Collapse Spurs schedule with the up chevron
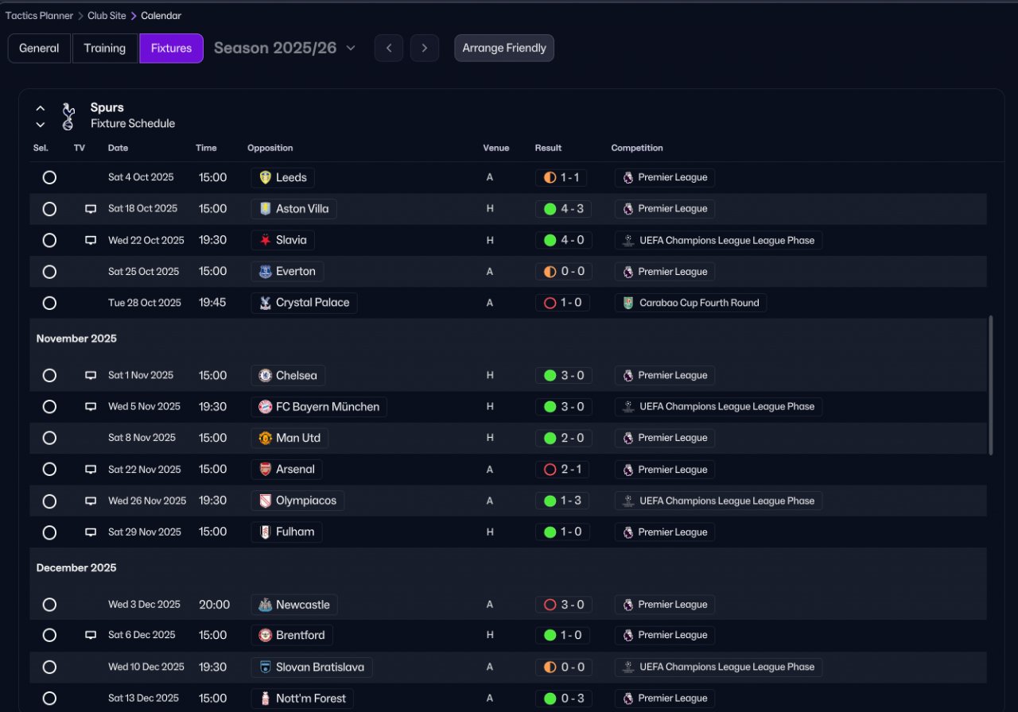1018x712 pixels. 41,109
